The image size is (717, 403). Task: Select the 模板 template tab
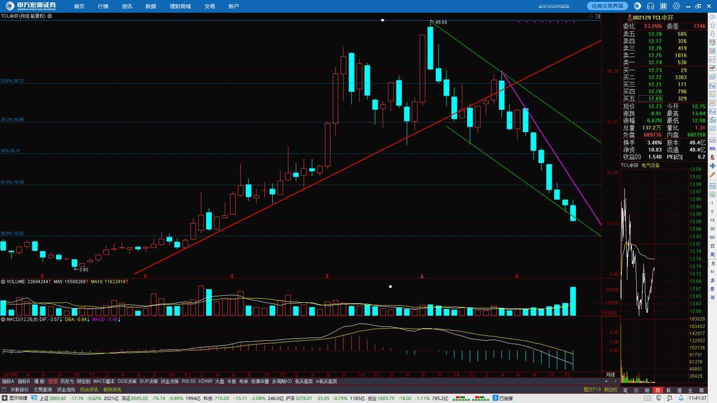point(39,381)
